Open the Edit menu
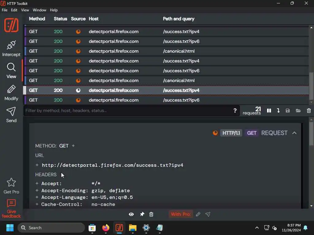Image resolution: width=314 pixels, height=235 pixels. click(14, 10)
